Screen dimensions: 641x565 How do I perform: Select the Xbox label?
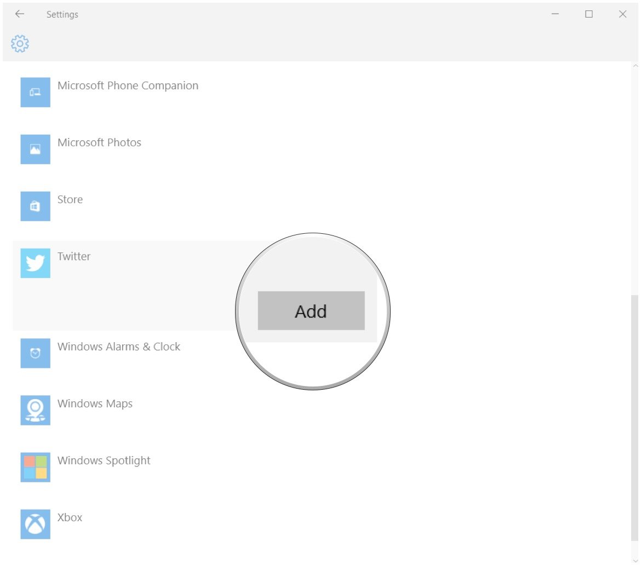coord(70,517)
